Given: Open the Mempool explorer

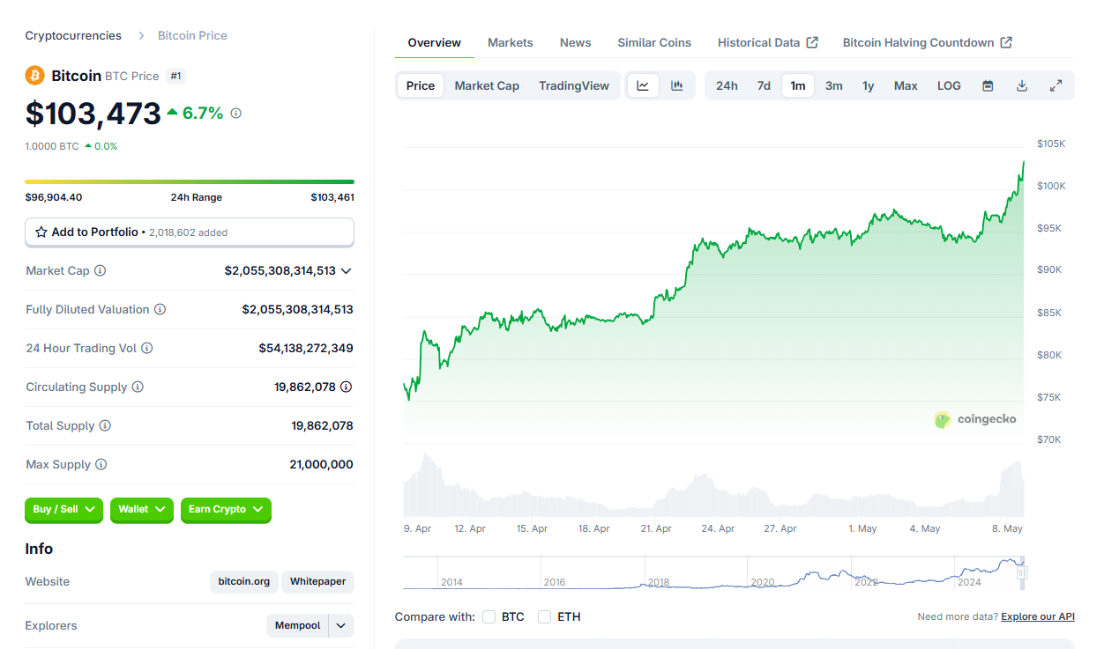Looking at the screenshot, I should pos(298,625).
